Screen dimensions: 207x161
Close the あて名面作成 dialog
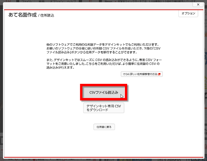[198, 4]
